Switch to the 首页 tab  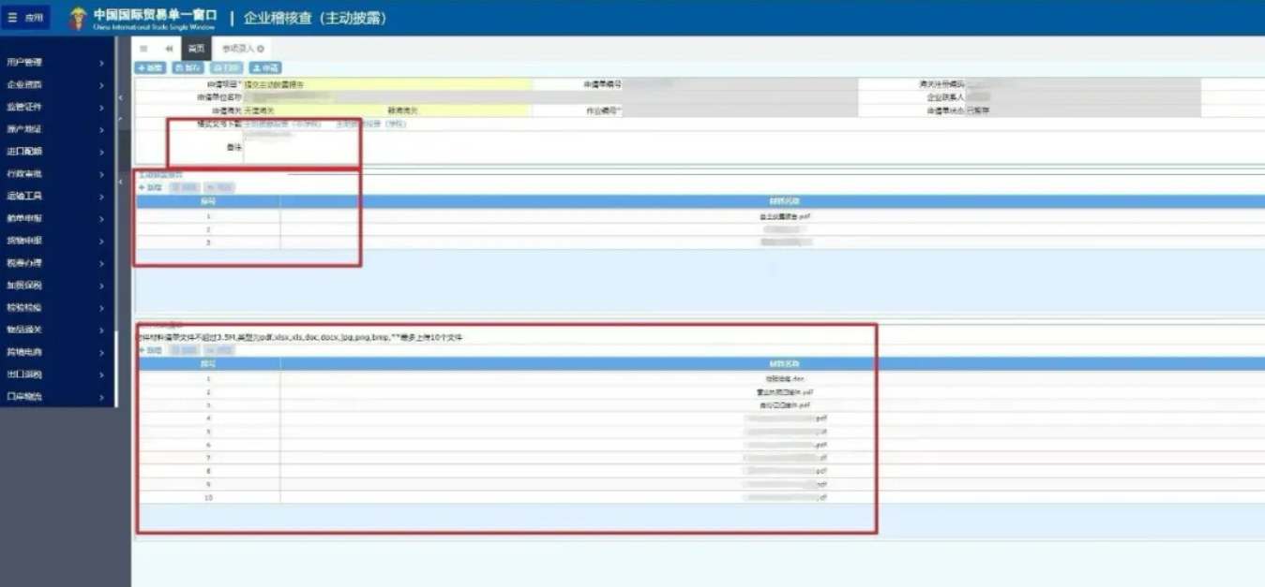[196, 48]
